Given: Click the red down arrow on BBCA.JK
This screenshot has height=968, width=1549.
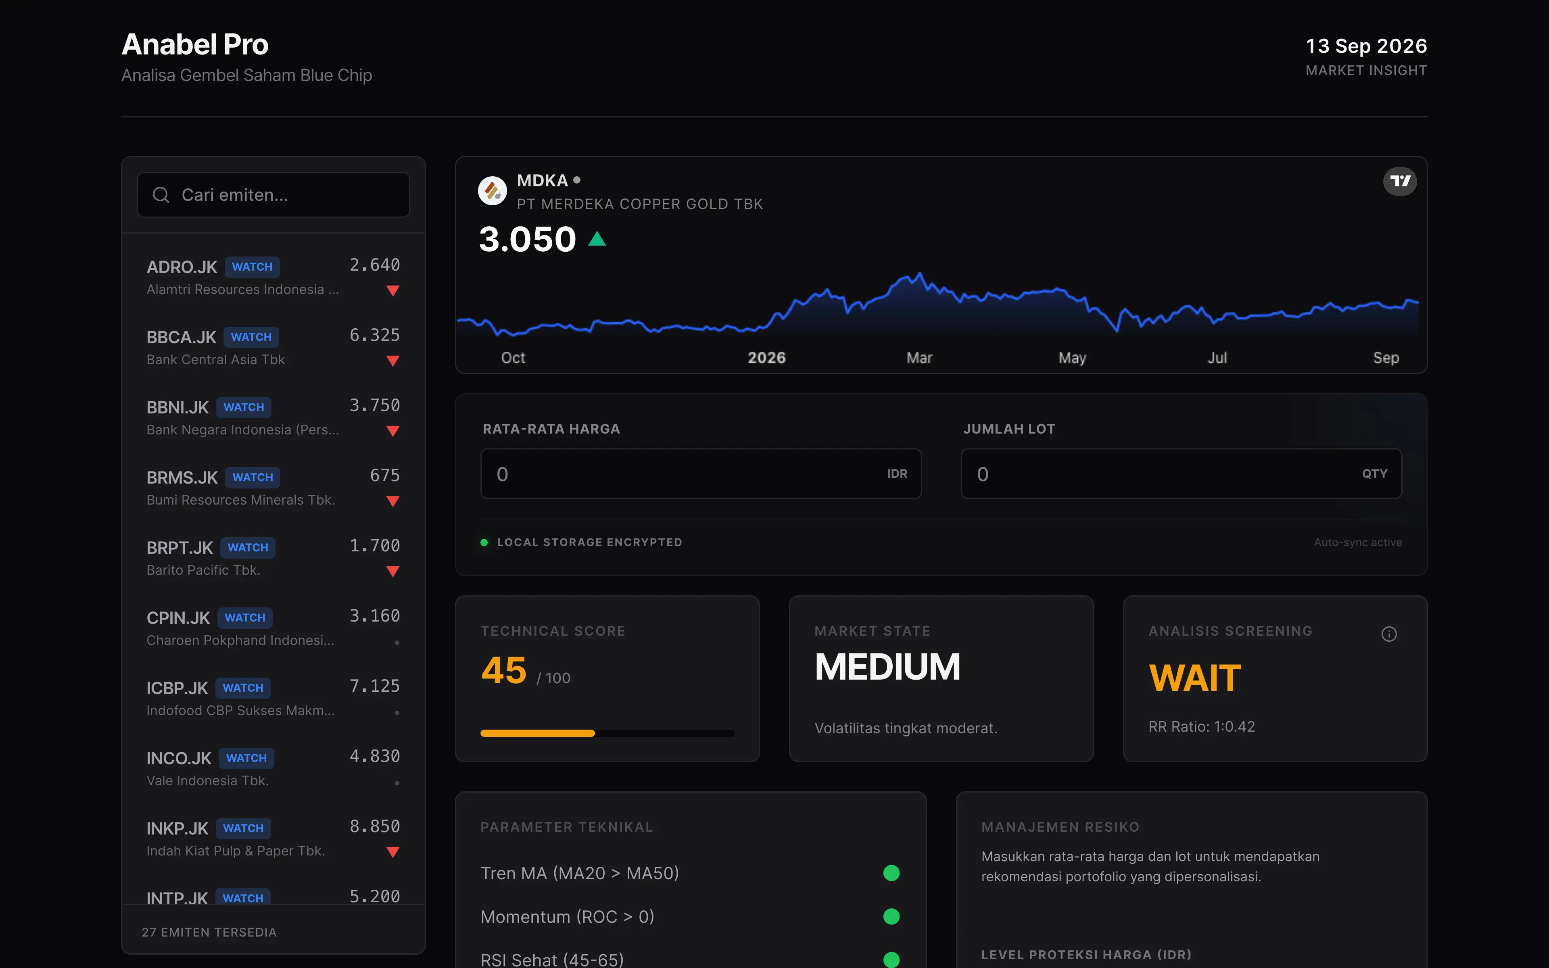Looking at the screenshot, I should tap(393, 361).
